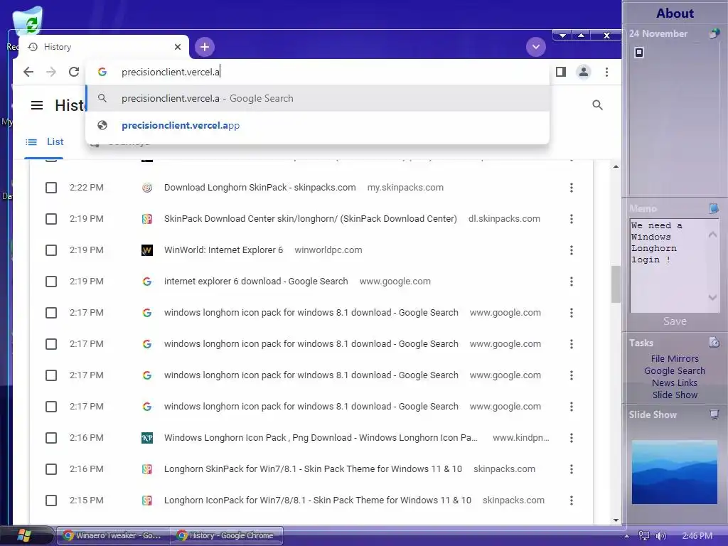Open the Chrome three-dot menu
Viewport: 728px width, 546px height.
(606, 72)
